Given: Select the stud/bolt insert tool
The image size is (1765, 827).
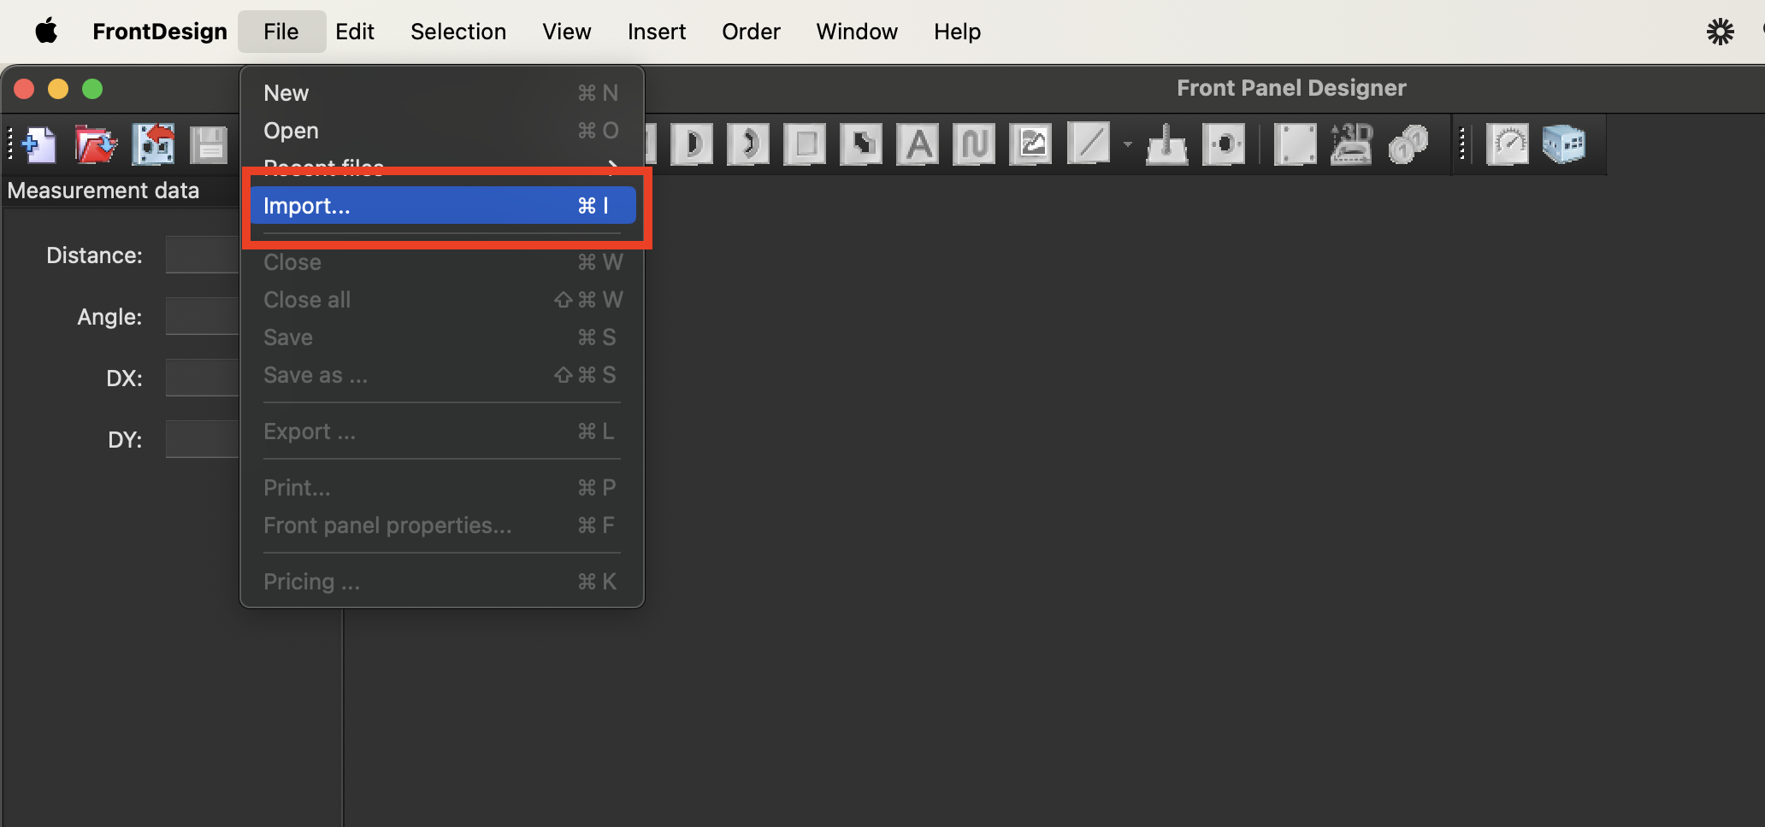Looking at the screenshot, I should [x=1166, y=144].
